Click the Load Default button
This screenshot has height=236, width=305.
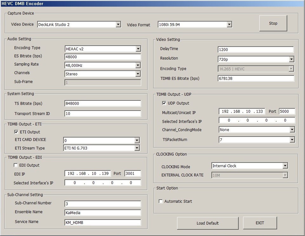[x=208, y=223]
